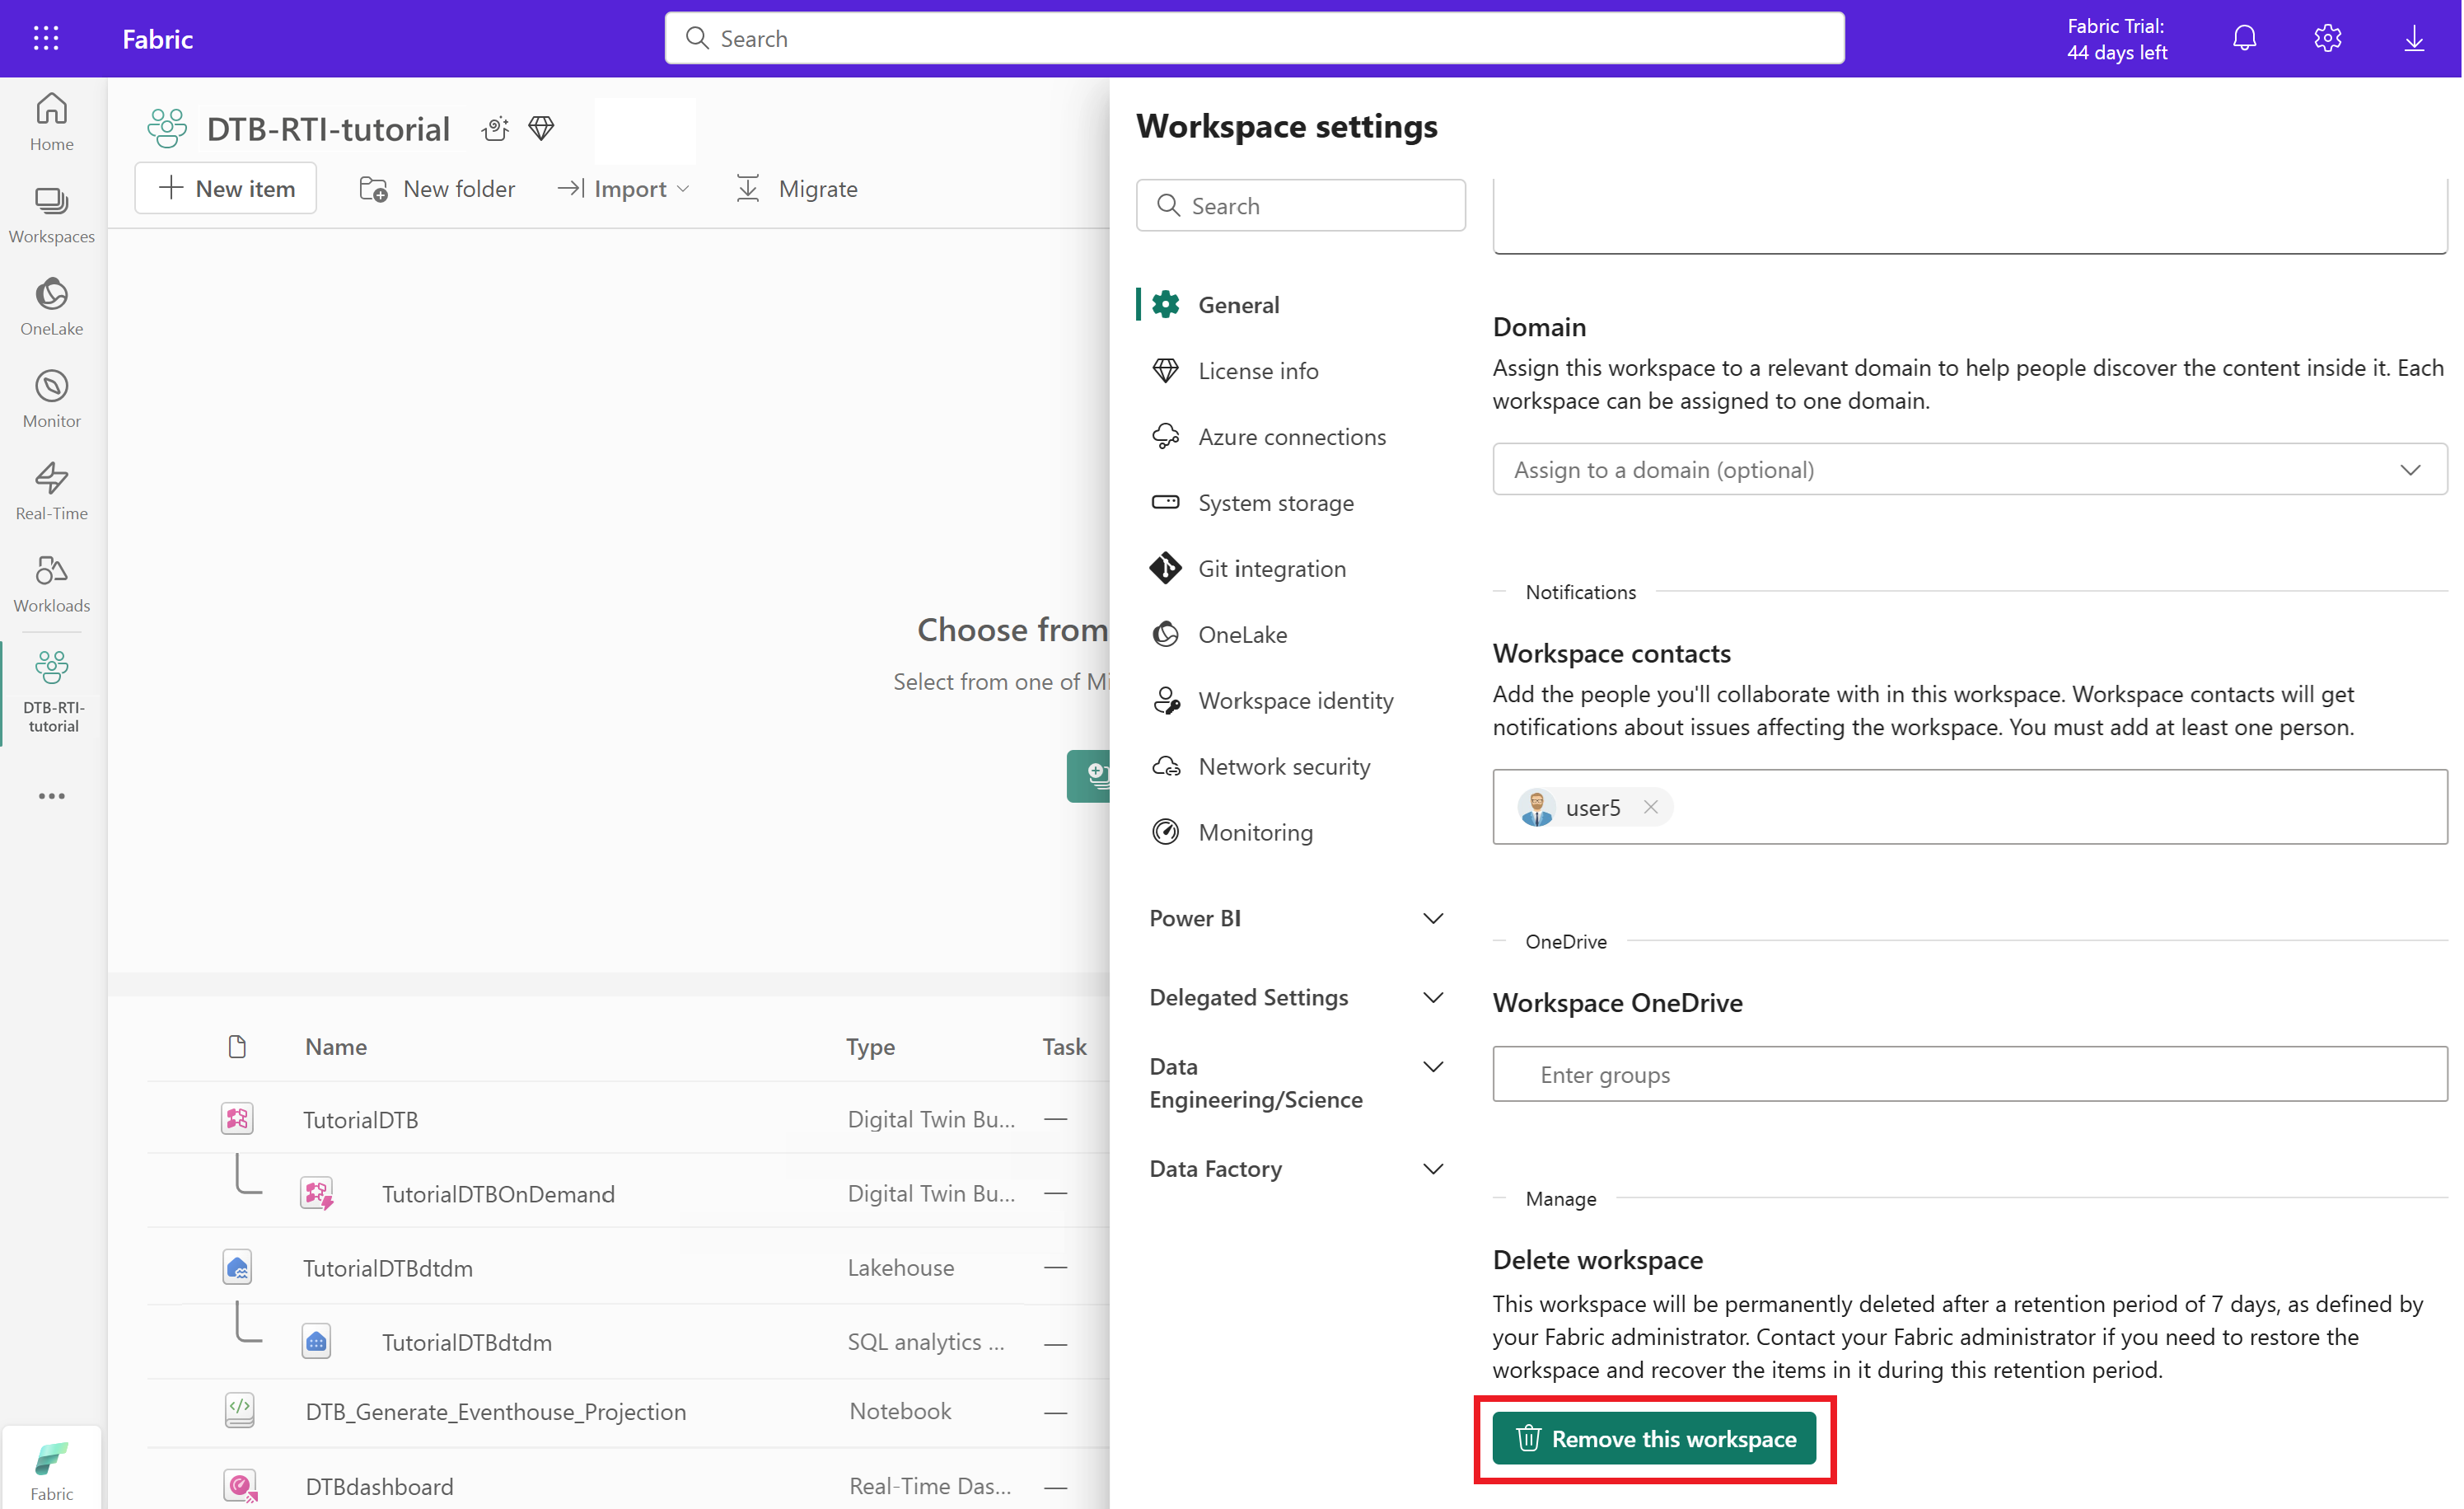Click the Fabric Trial 44 days left status

[2117, 39]
